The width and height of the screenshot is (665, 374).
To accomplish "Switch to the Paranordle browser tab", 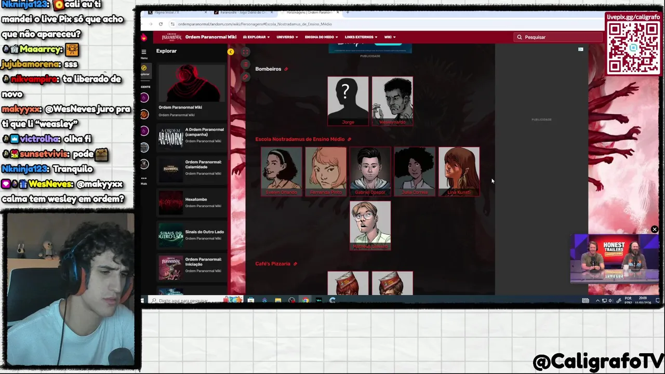I will (x=243, y=12).
